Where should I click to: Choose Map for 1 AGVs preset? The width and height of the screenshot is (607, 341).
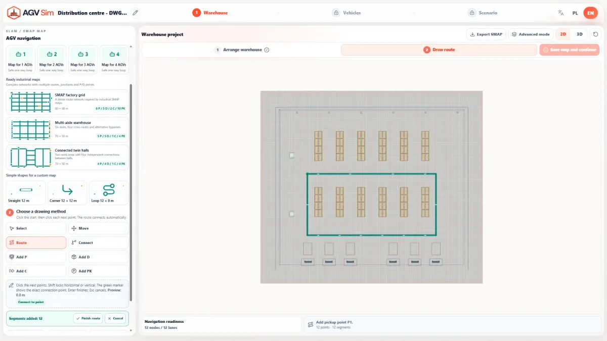pyautogui.click(x=21, y=60)
